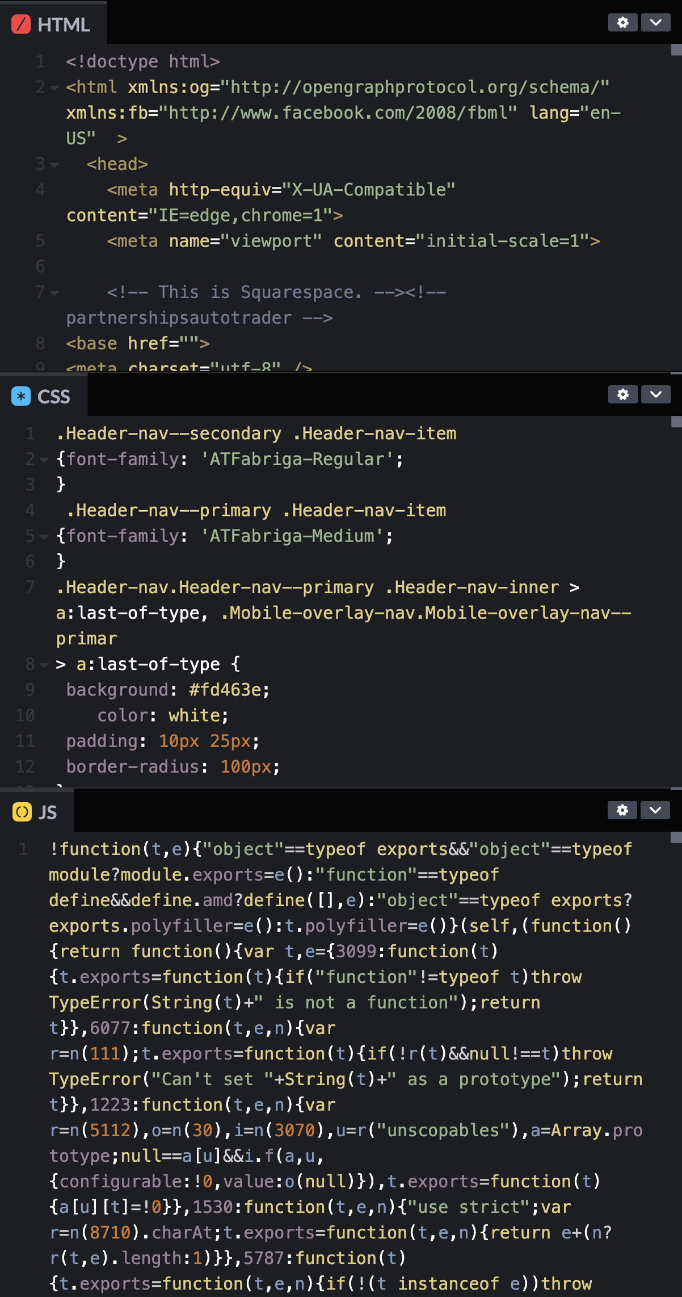This screenshot has height=1297, width=682.
Task: Select the HTML tab label
Action: tap(64, 25)
